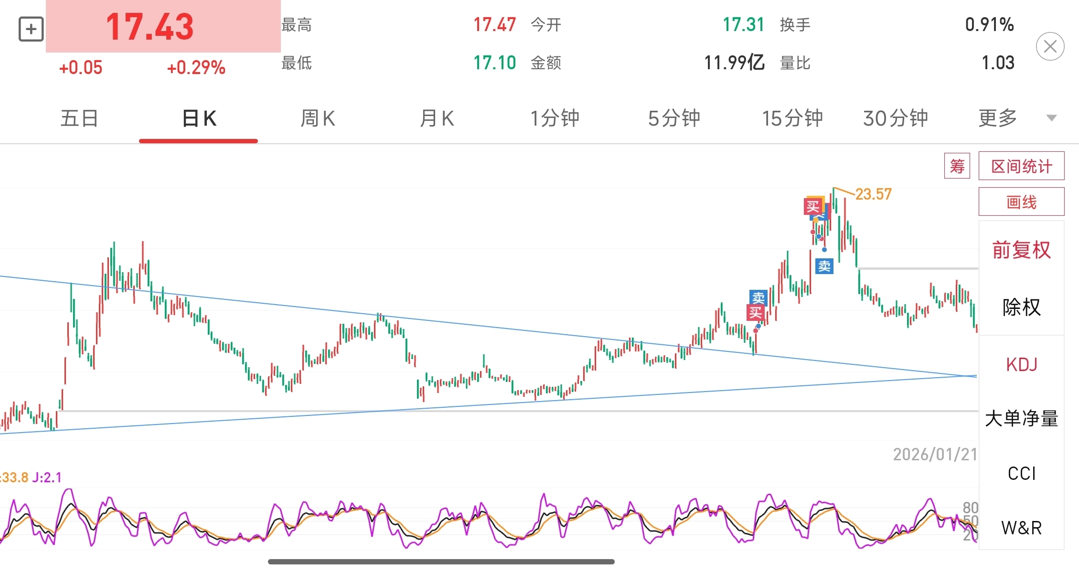Click the 画线 drawing button
Image resolution: width=1079 pixels, height=573 pixels.
click(x=1021, y=202)
